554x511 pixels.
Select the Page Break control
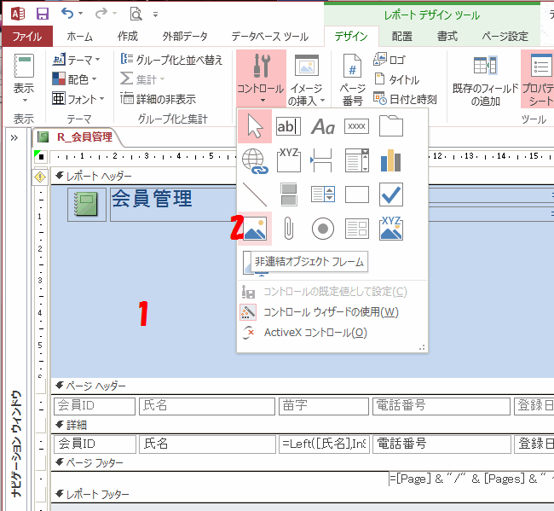pos(322,160)
